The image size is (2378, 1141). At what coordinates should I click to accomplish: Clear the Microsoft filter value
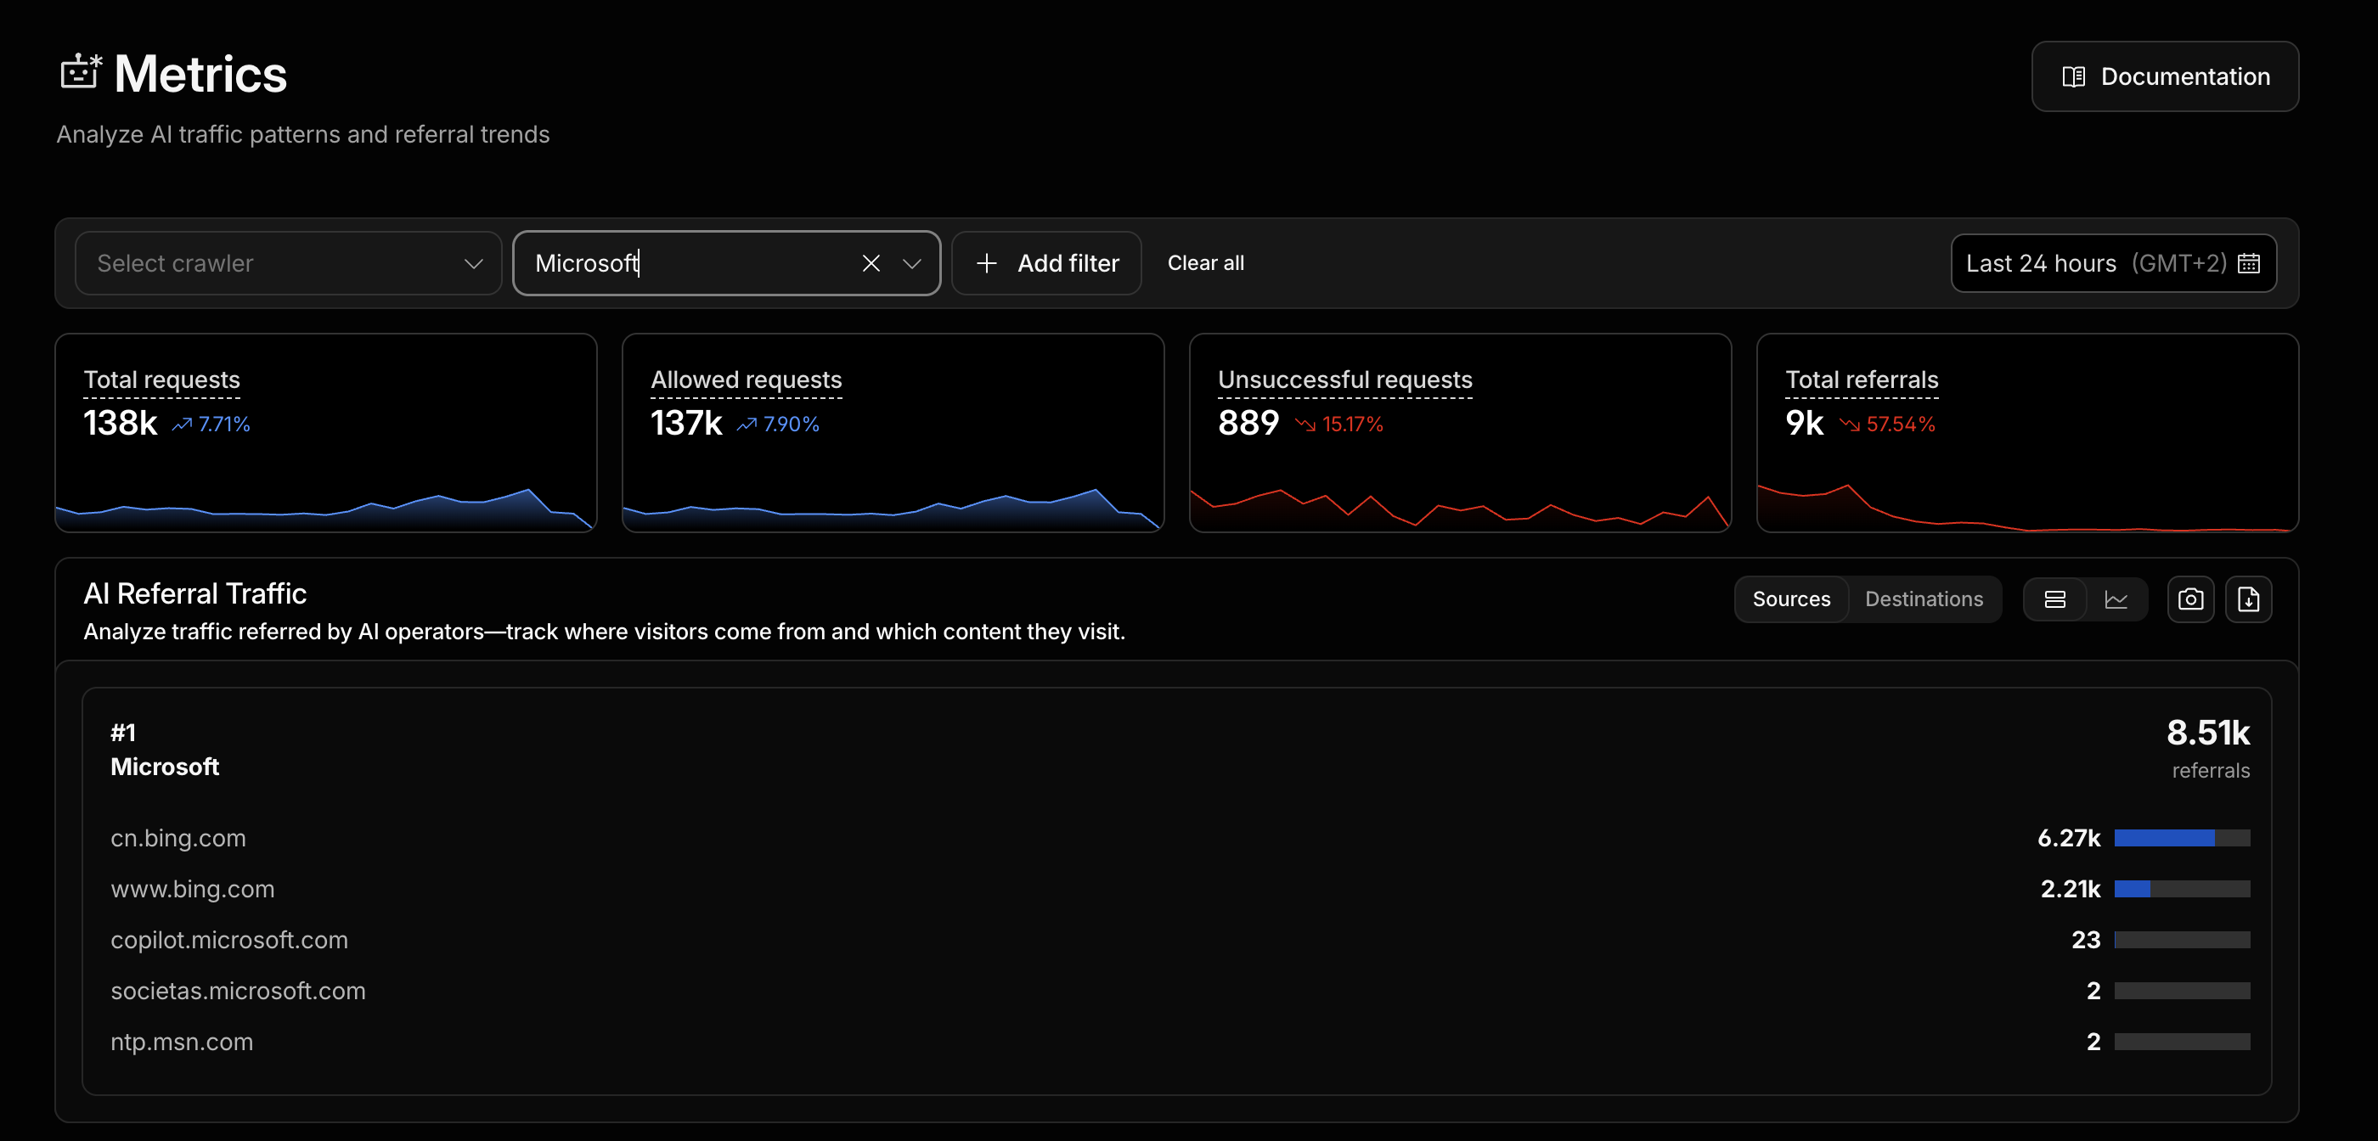pos(871,263)
